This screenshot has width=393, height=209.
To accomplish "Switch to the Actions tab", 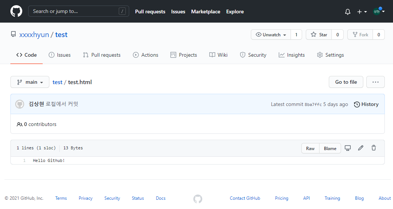I will pyautogui.click(x=145, y=55).
